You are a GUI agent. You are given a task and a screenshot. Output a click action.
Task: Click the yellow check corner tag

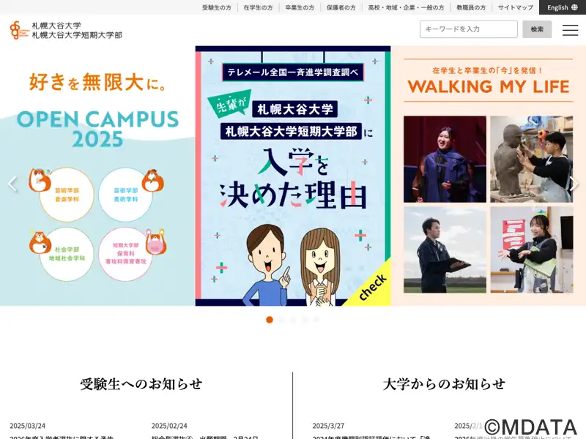coord(372,287)
